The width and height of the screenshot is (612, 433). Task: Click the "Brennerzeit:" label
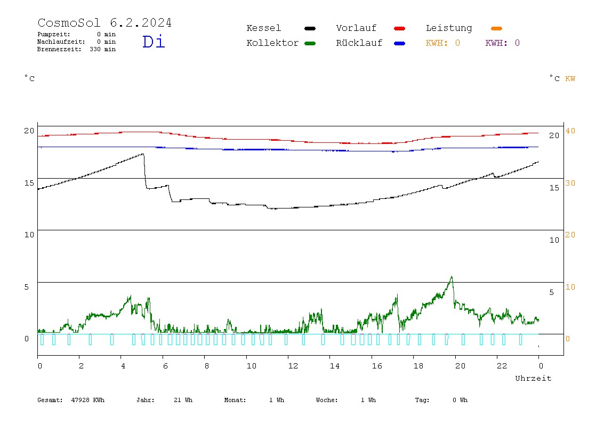coord(59,49)
